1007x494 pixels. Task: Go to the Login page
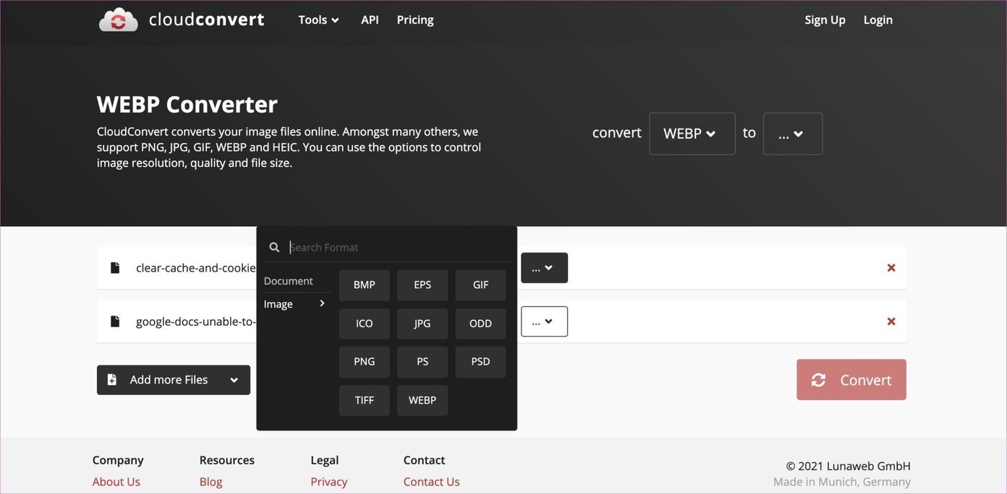(878, 20)
